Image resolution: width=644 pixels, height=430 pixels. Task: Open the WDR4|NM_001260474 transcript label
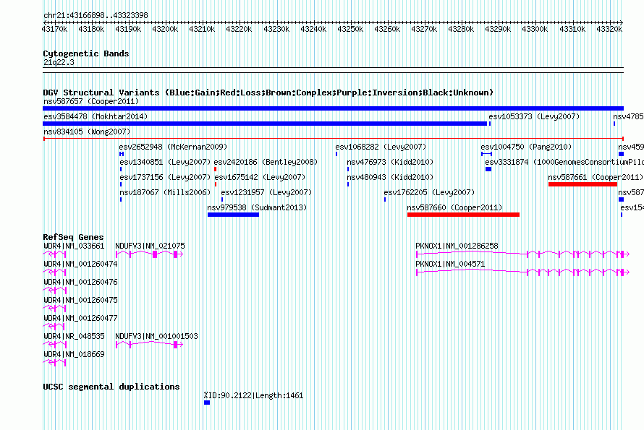tap(80, 264)
